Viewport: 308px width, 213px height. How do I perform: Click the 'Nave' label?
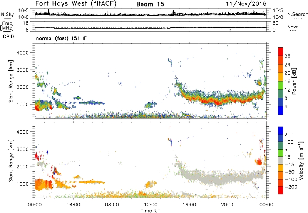tap(293, 27)
